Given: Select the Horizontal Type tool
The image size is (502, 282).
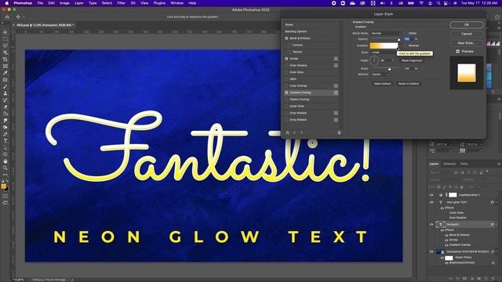Looking at the screenshot, I should (x=5, y=141).
